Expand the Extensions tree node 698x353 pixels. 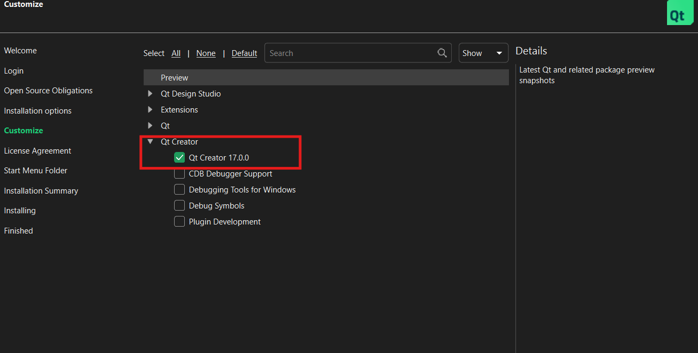pyautogui.click(x=150, y=110)
